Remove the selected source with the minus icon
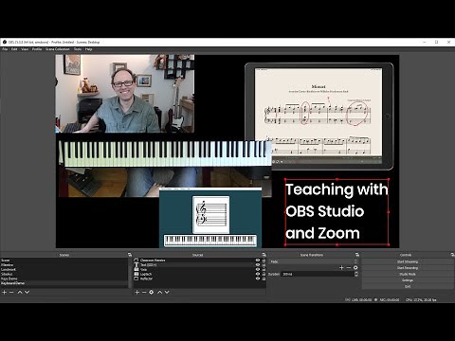 coord(144,292)
